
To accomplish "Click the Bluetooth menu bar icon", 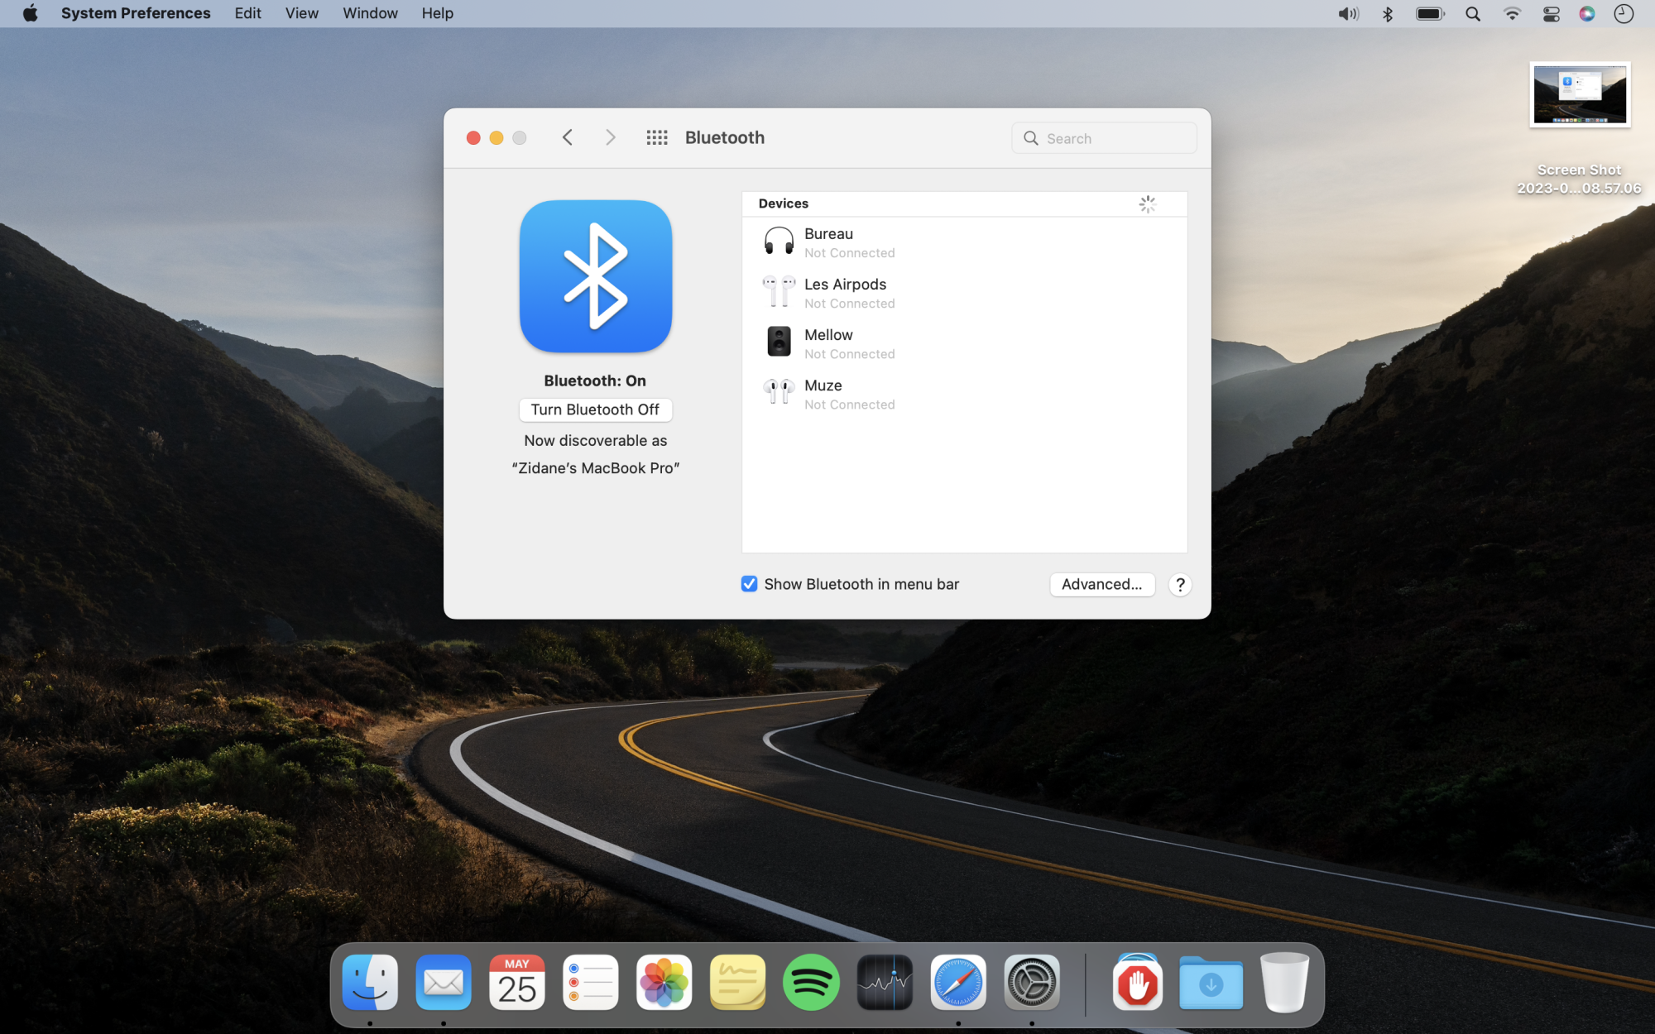I will [x=1388, y=14].
